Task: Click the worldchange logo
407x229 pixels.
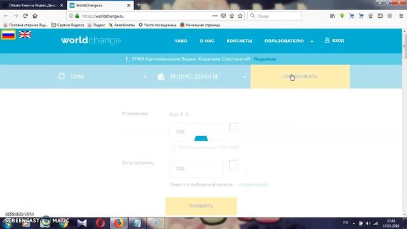Action: coord(91,41)
